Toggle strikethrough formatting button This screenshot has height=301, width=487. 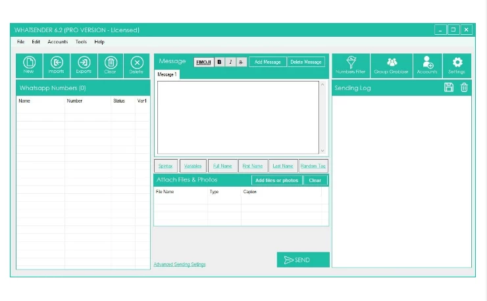point(241,62)
